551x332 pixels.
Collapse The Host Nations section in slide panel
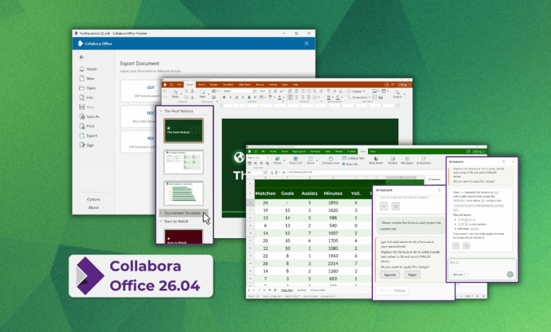[x=161, y=111]
